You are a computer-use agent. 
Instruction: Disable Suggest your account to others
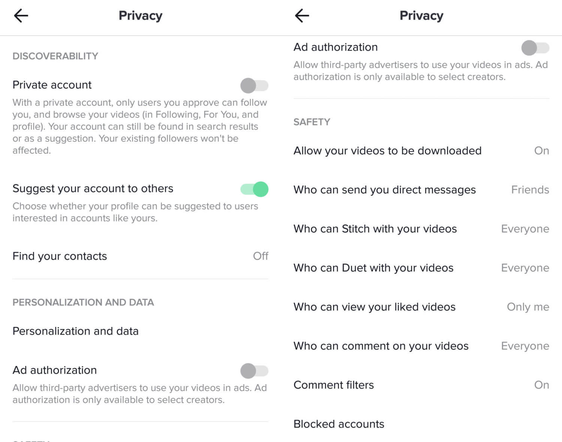[x=254, y=189]
